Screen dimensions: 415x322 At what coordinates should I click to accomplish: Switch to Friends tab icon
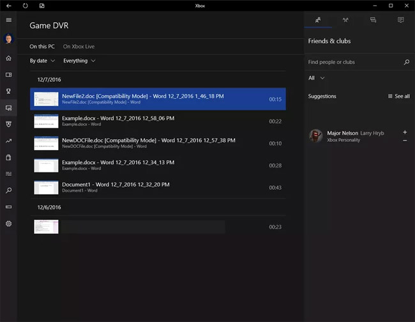pyautogui.click(x=318, y=20)
